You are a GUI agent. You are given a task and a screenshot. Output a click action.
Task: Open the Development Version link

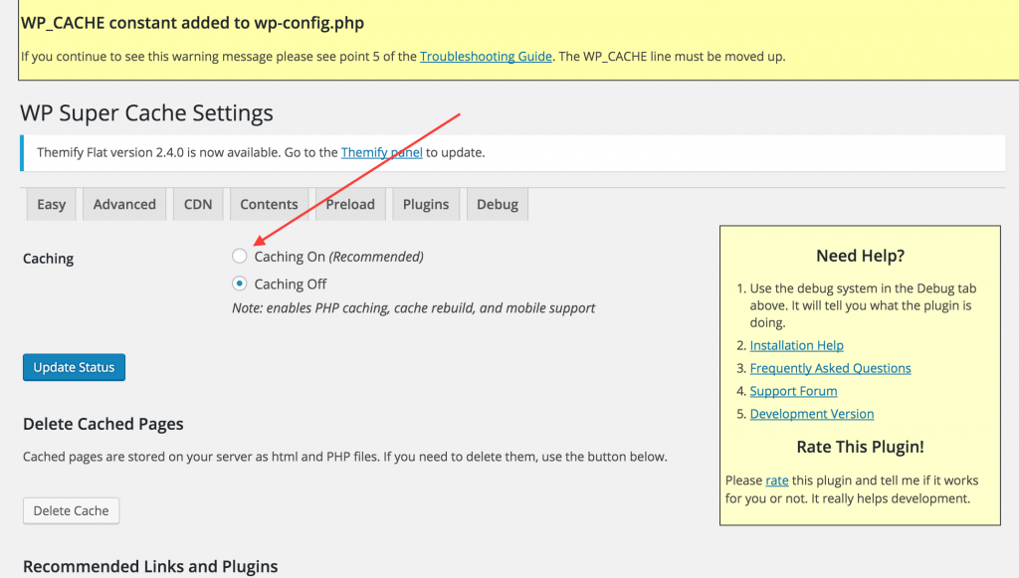point(812,414)
